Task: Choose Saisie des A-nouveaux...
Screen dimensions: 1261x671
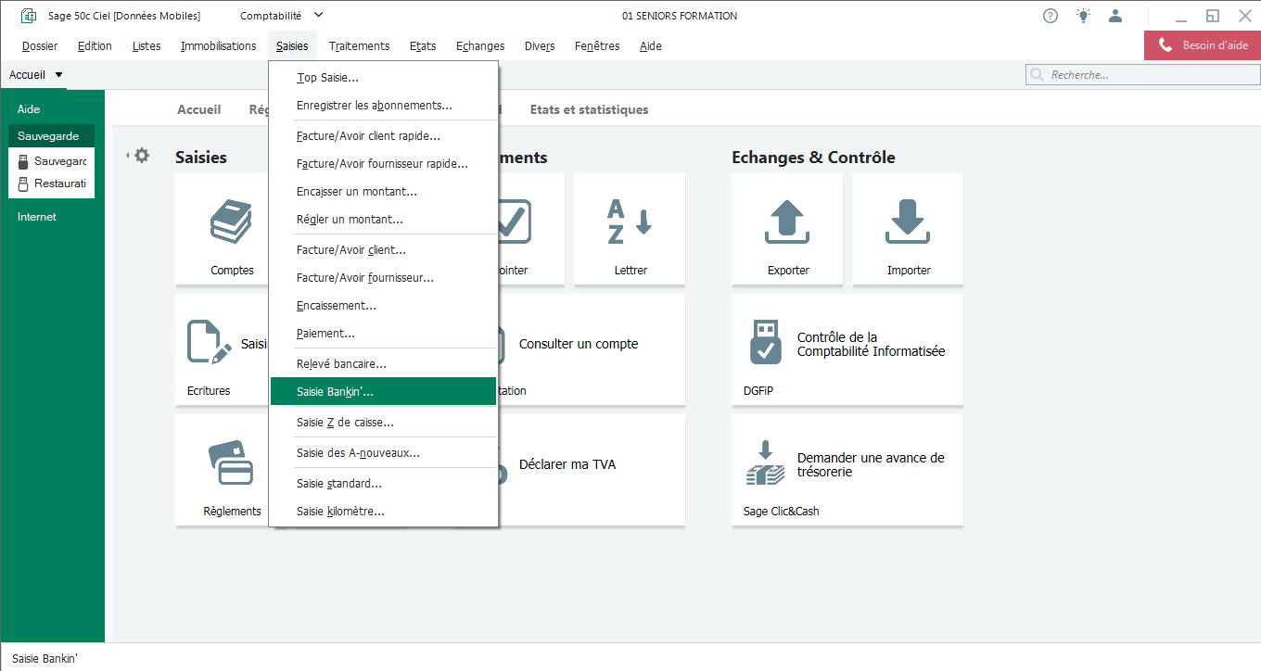Action: (384, 453)
